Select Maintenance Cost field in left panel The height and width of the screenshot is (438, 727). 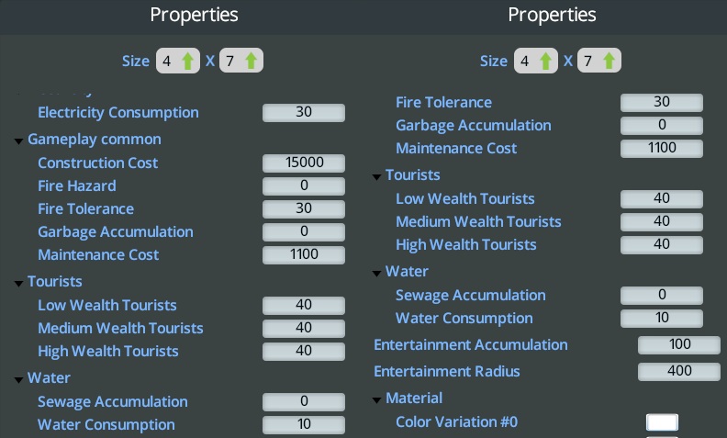pos(304,255)
